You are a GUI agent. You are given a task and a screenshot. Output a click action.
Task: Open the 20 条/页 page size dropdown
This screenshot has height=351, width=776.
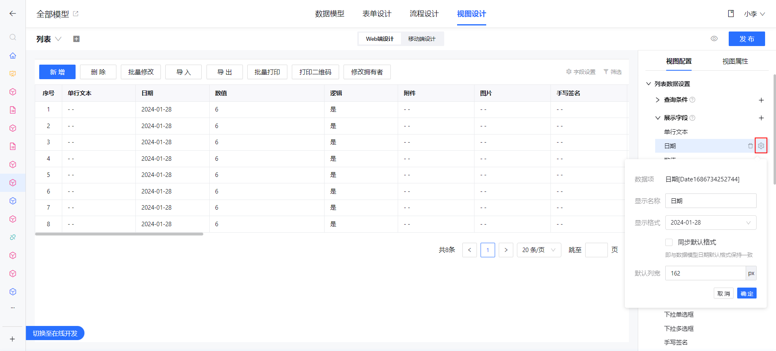tap(539, 250)
